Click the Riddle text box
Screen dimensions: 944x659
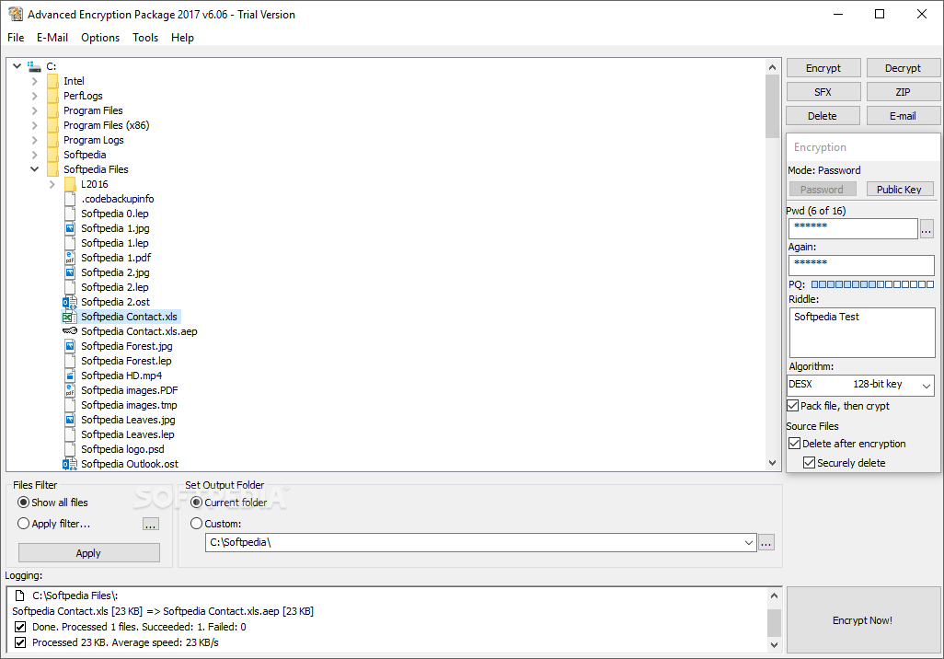coord(861,332)
